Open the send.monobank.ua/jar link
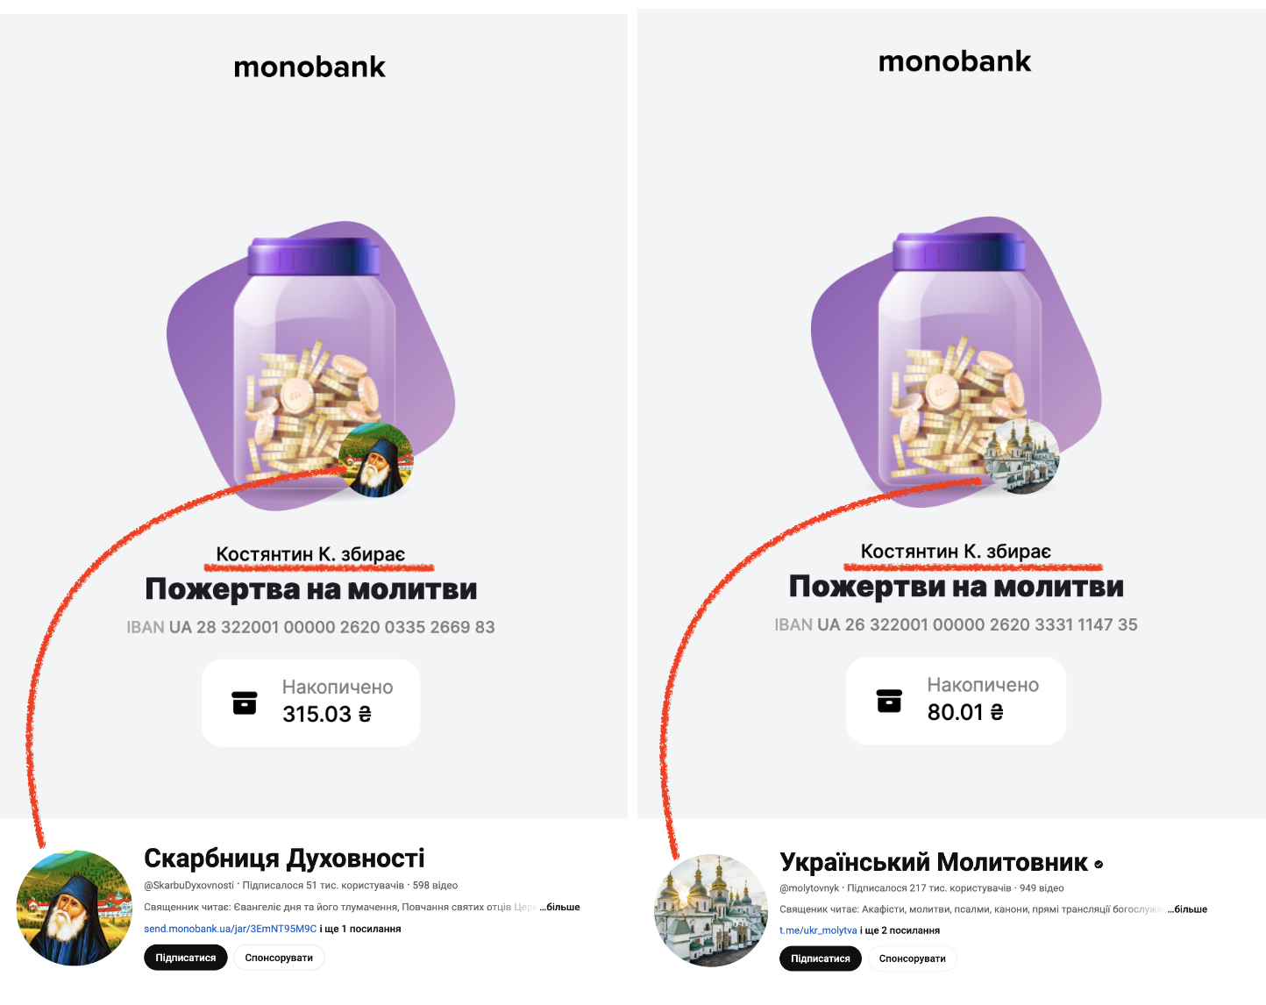This screenshot has width=1266, height=1005. point(230,929)
